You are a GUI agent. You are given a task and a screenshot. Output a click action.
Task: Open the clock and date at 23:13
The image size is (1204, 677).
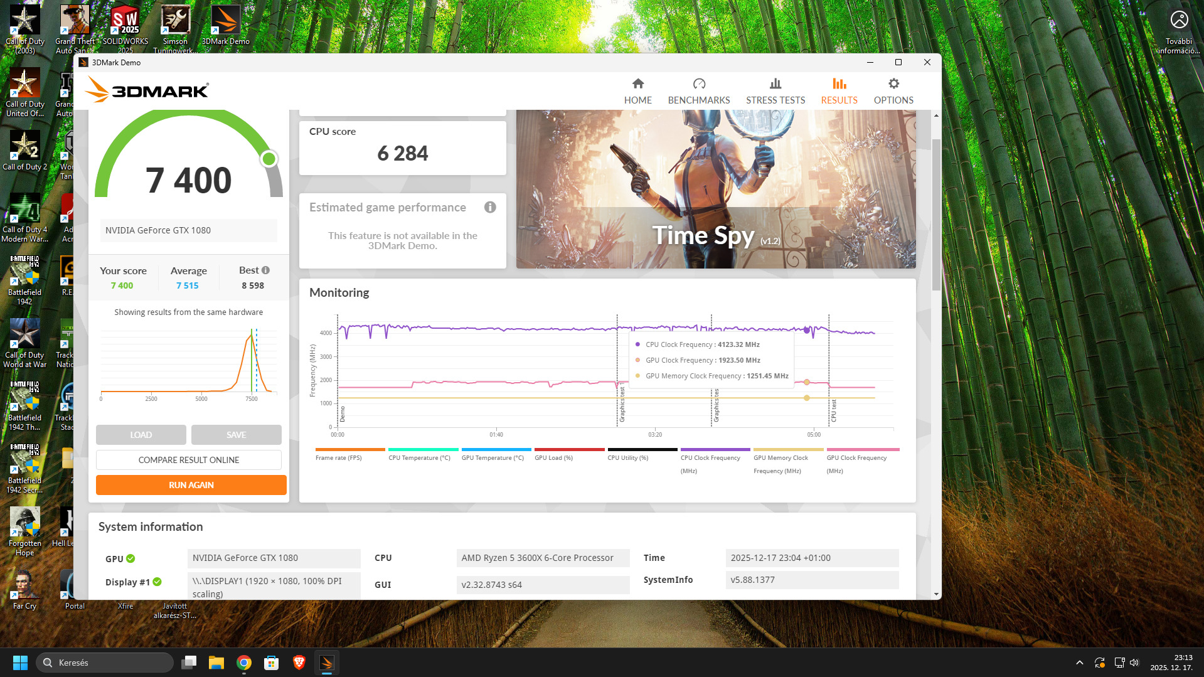click(x=1172, y=663)
